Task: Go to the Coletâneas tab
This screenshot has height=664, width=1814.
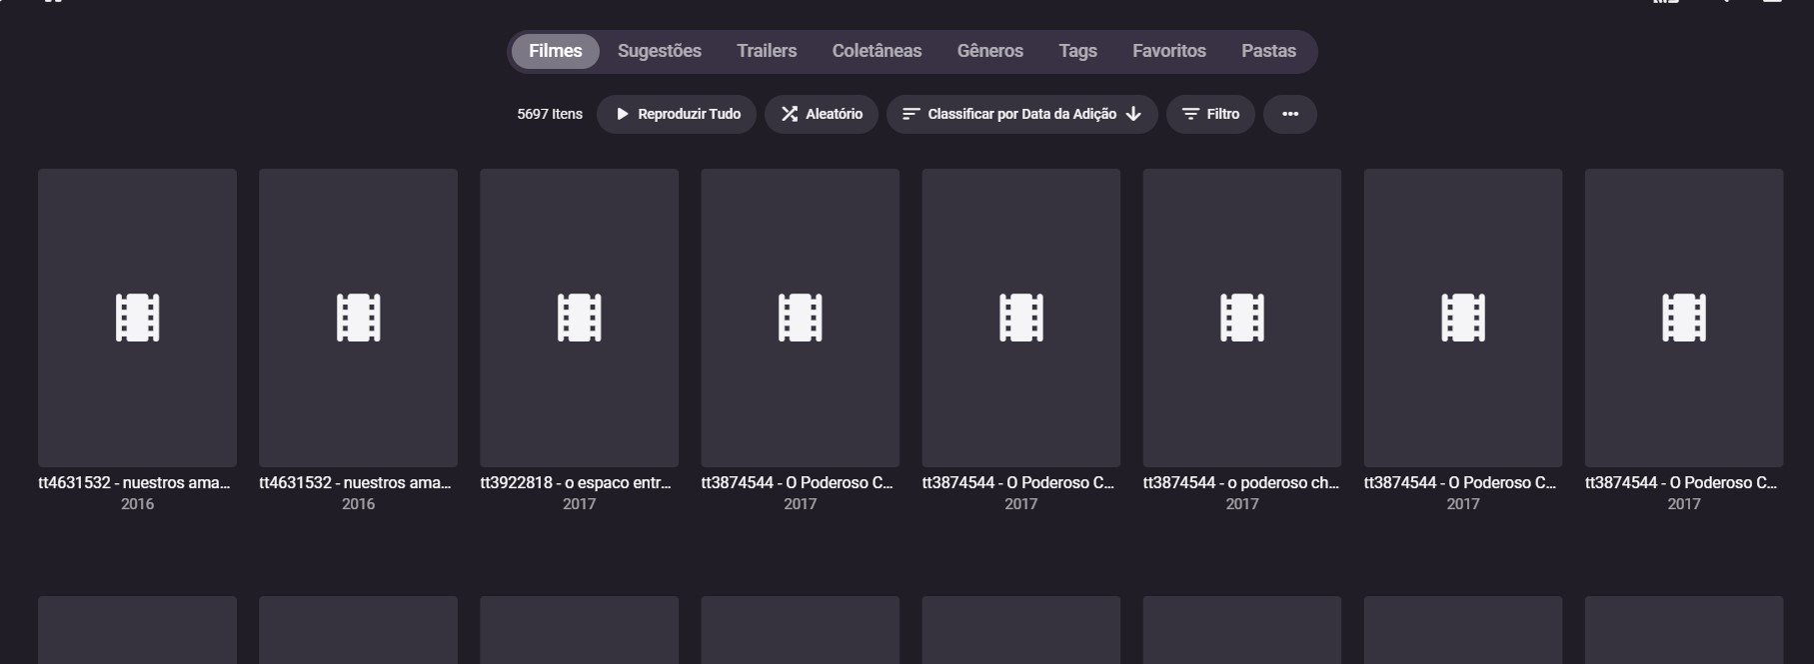Action: [877, 51]
